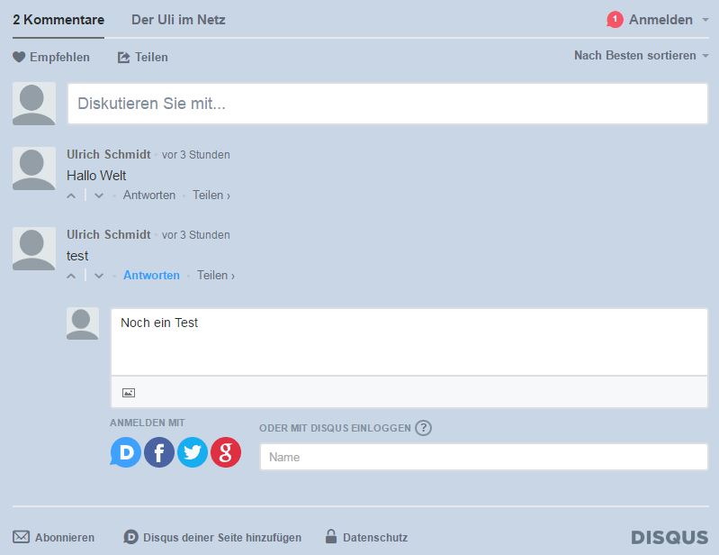Click the 'Hallo Welt' comment text
This screenshot has width=719, height=555.
96,176
